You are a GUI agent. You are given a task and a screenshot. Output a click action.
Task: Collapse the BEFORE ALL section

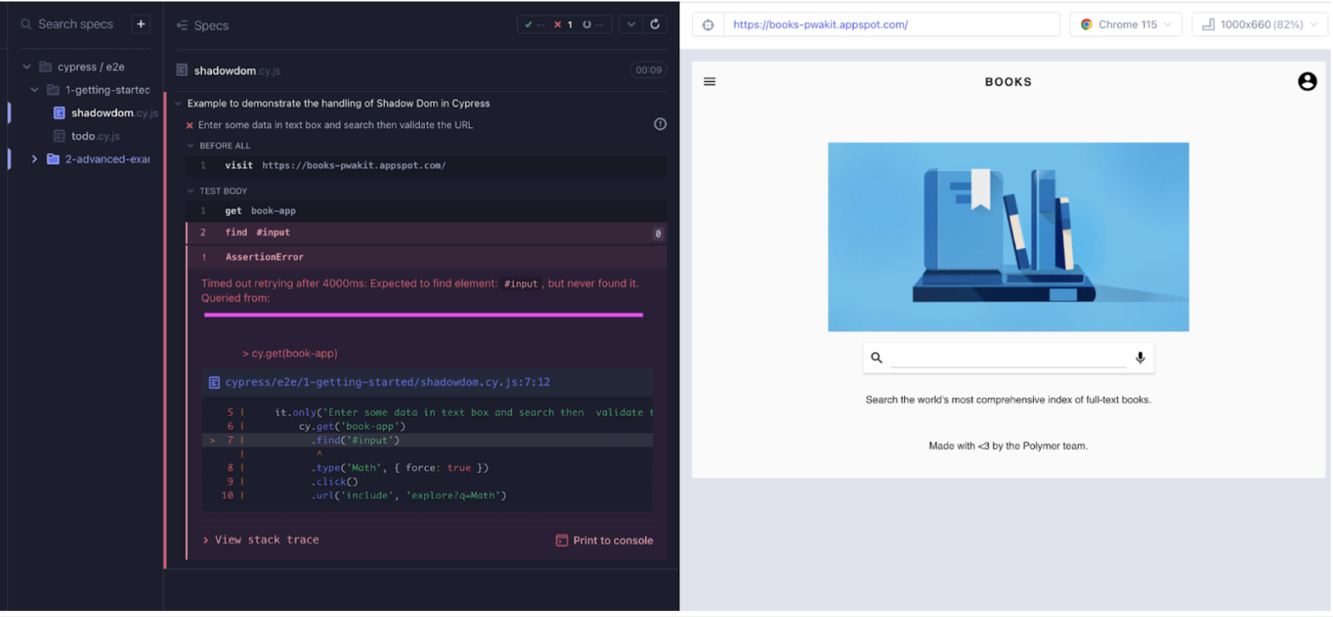click(x=191, y=146)
